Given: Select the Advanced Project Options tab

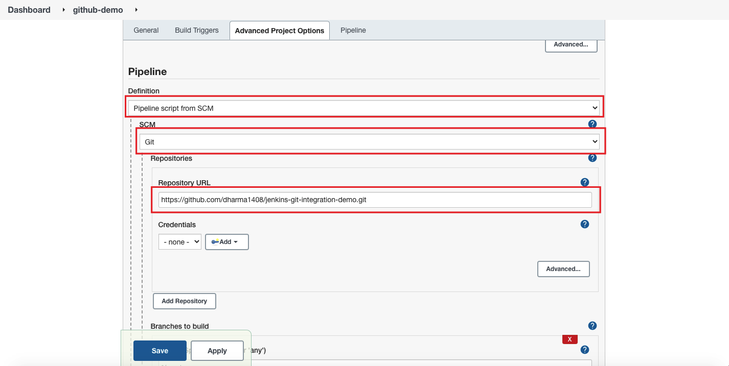Looking at the screenshot, I should 280,31.
